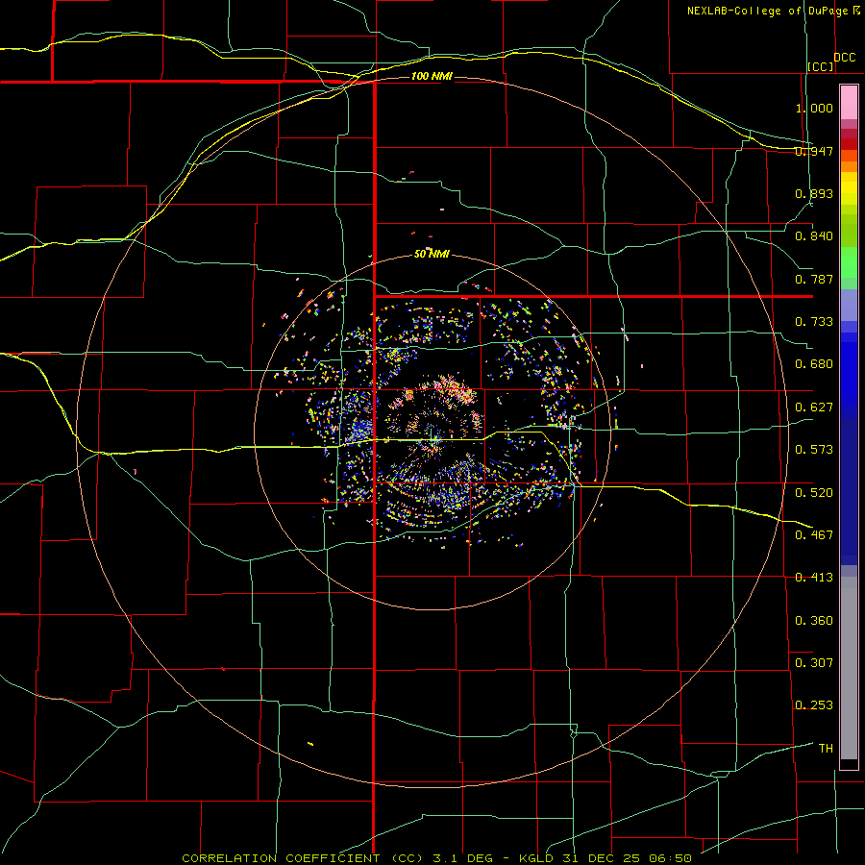
Task: Click the TH threshold label
Action: coord(826,749)
